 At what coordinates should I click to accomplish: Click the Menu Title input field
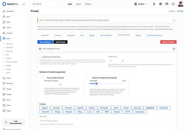[107, 121]
